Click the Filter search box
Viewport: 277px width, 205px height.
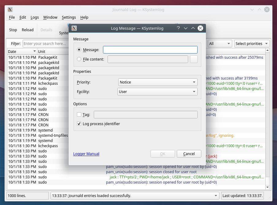coord(46,43)
